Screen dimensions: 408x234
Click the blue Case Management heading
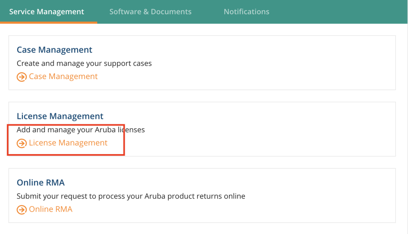coord(54,50)
